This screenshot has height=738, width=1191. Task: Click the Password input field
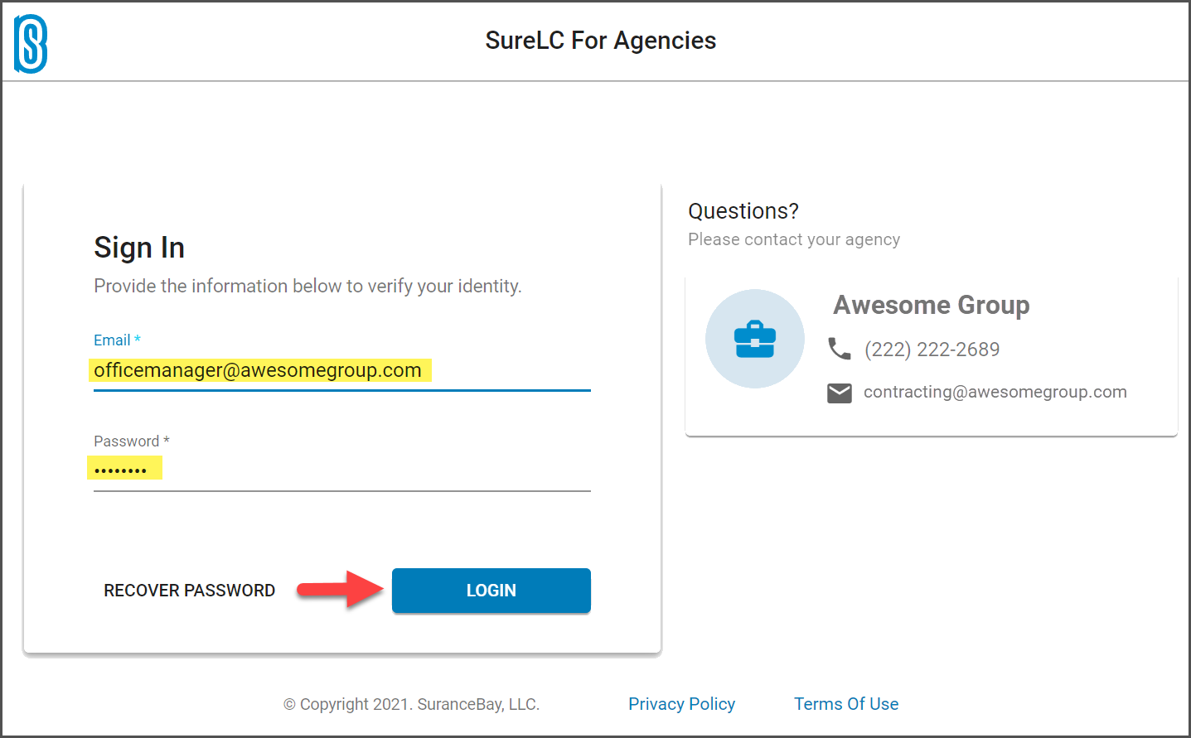[x=342, y=470]
